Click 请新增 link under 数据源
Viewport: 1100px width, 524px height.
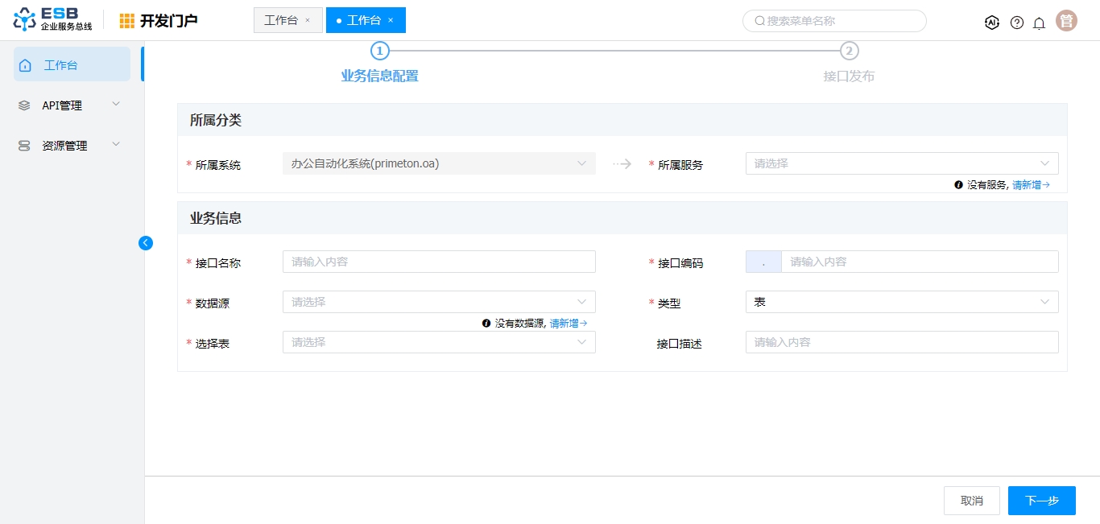(x=568, y=323)
